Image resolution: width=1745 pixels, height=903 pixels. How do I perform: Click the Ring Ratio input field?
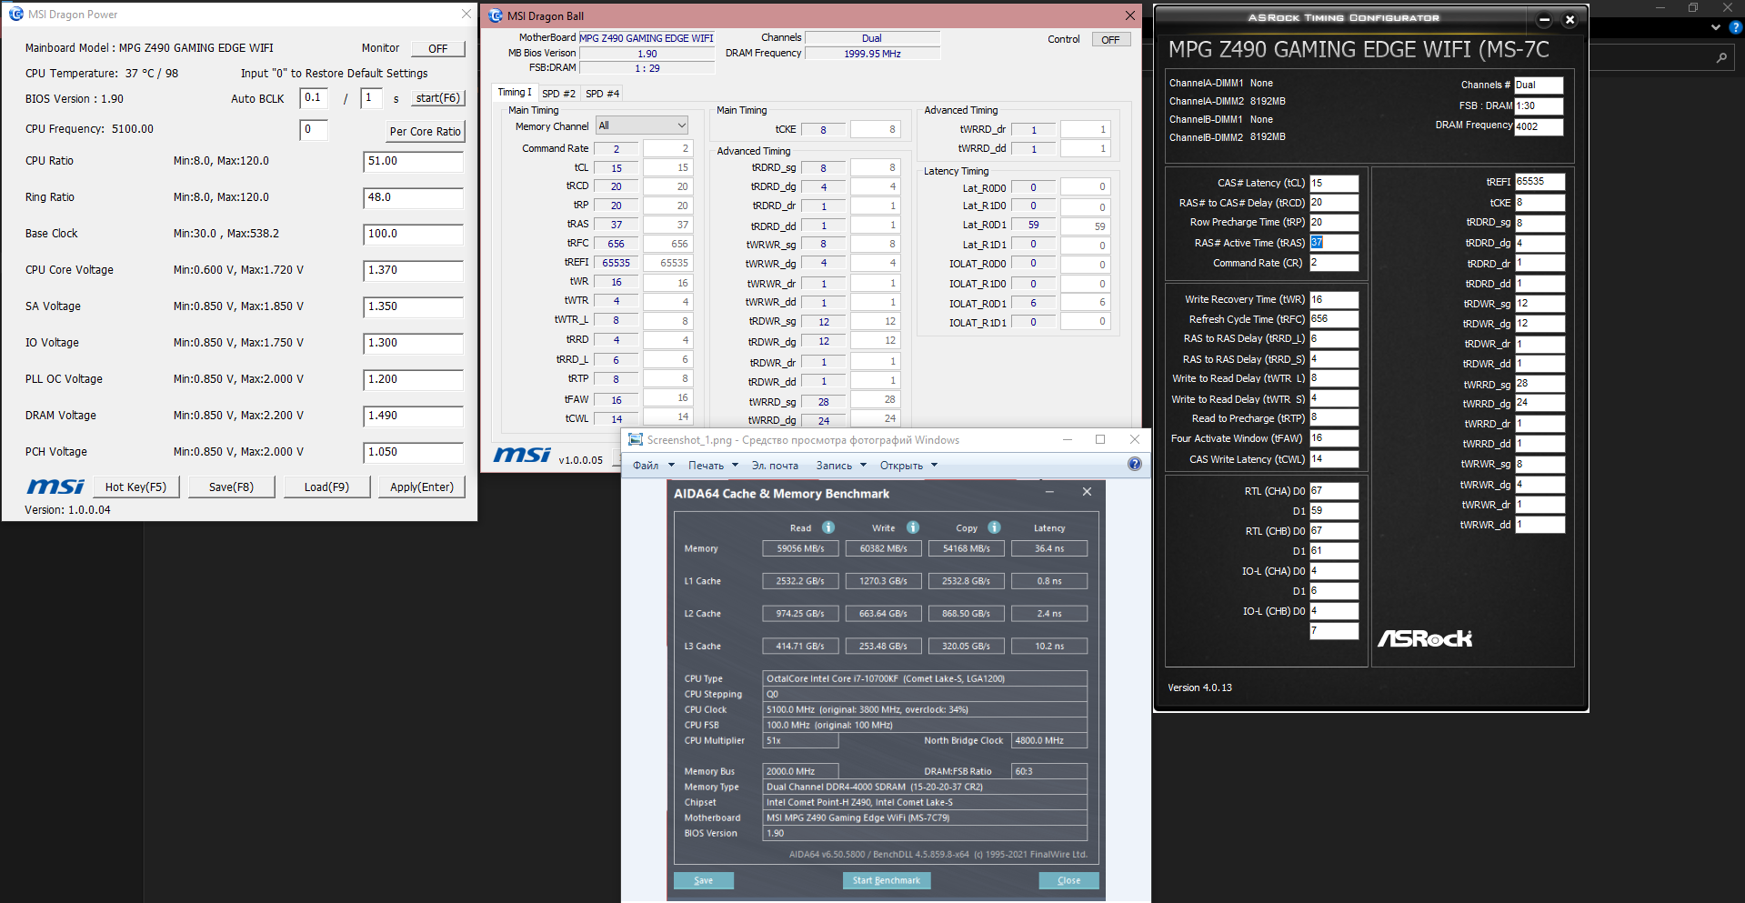pyautogui.click(x=413, y=198)
